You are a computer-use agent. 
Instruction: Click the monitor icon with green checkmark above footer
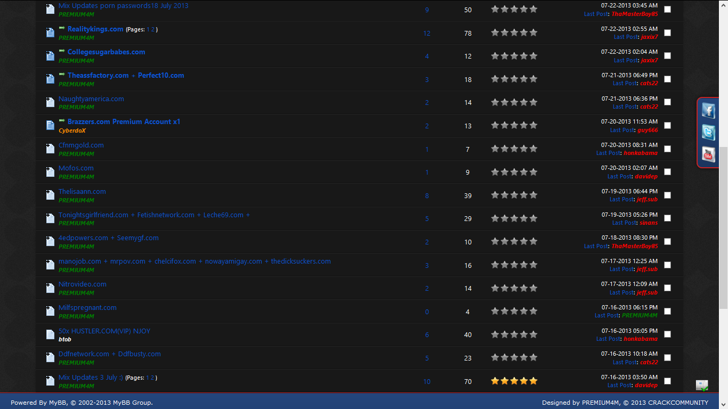(x=702, y=385)
